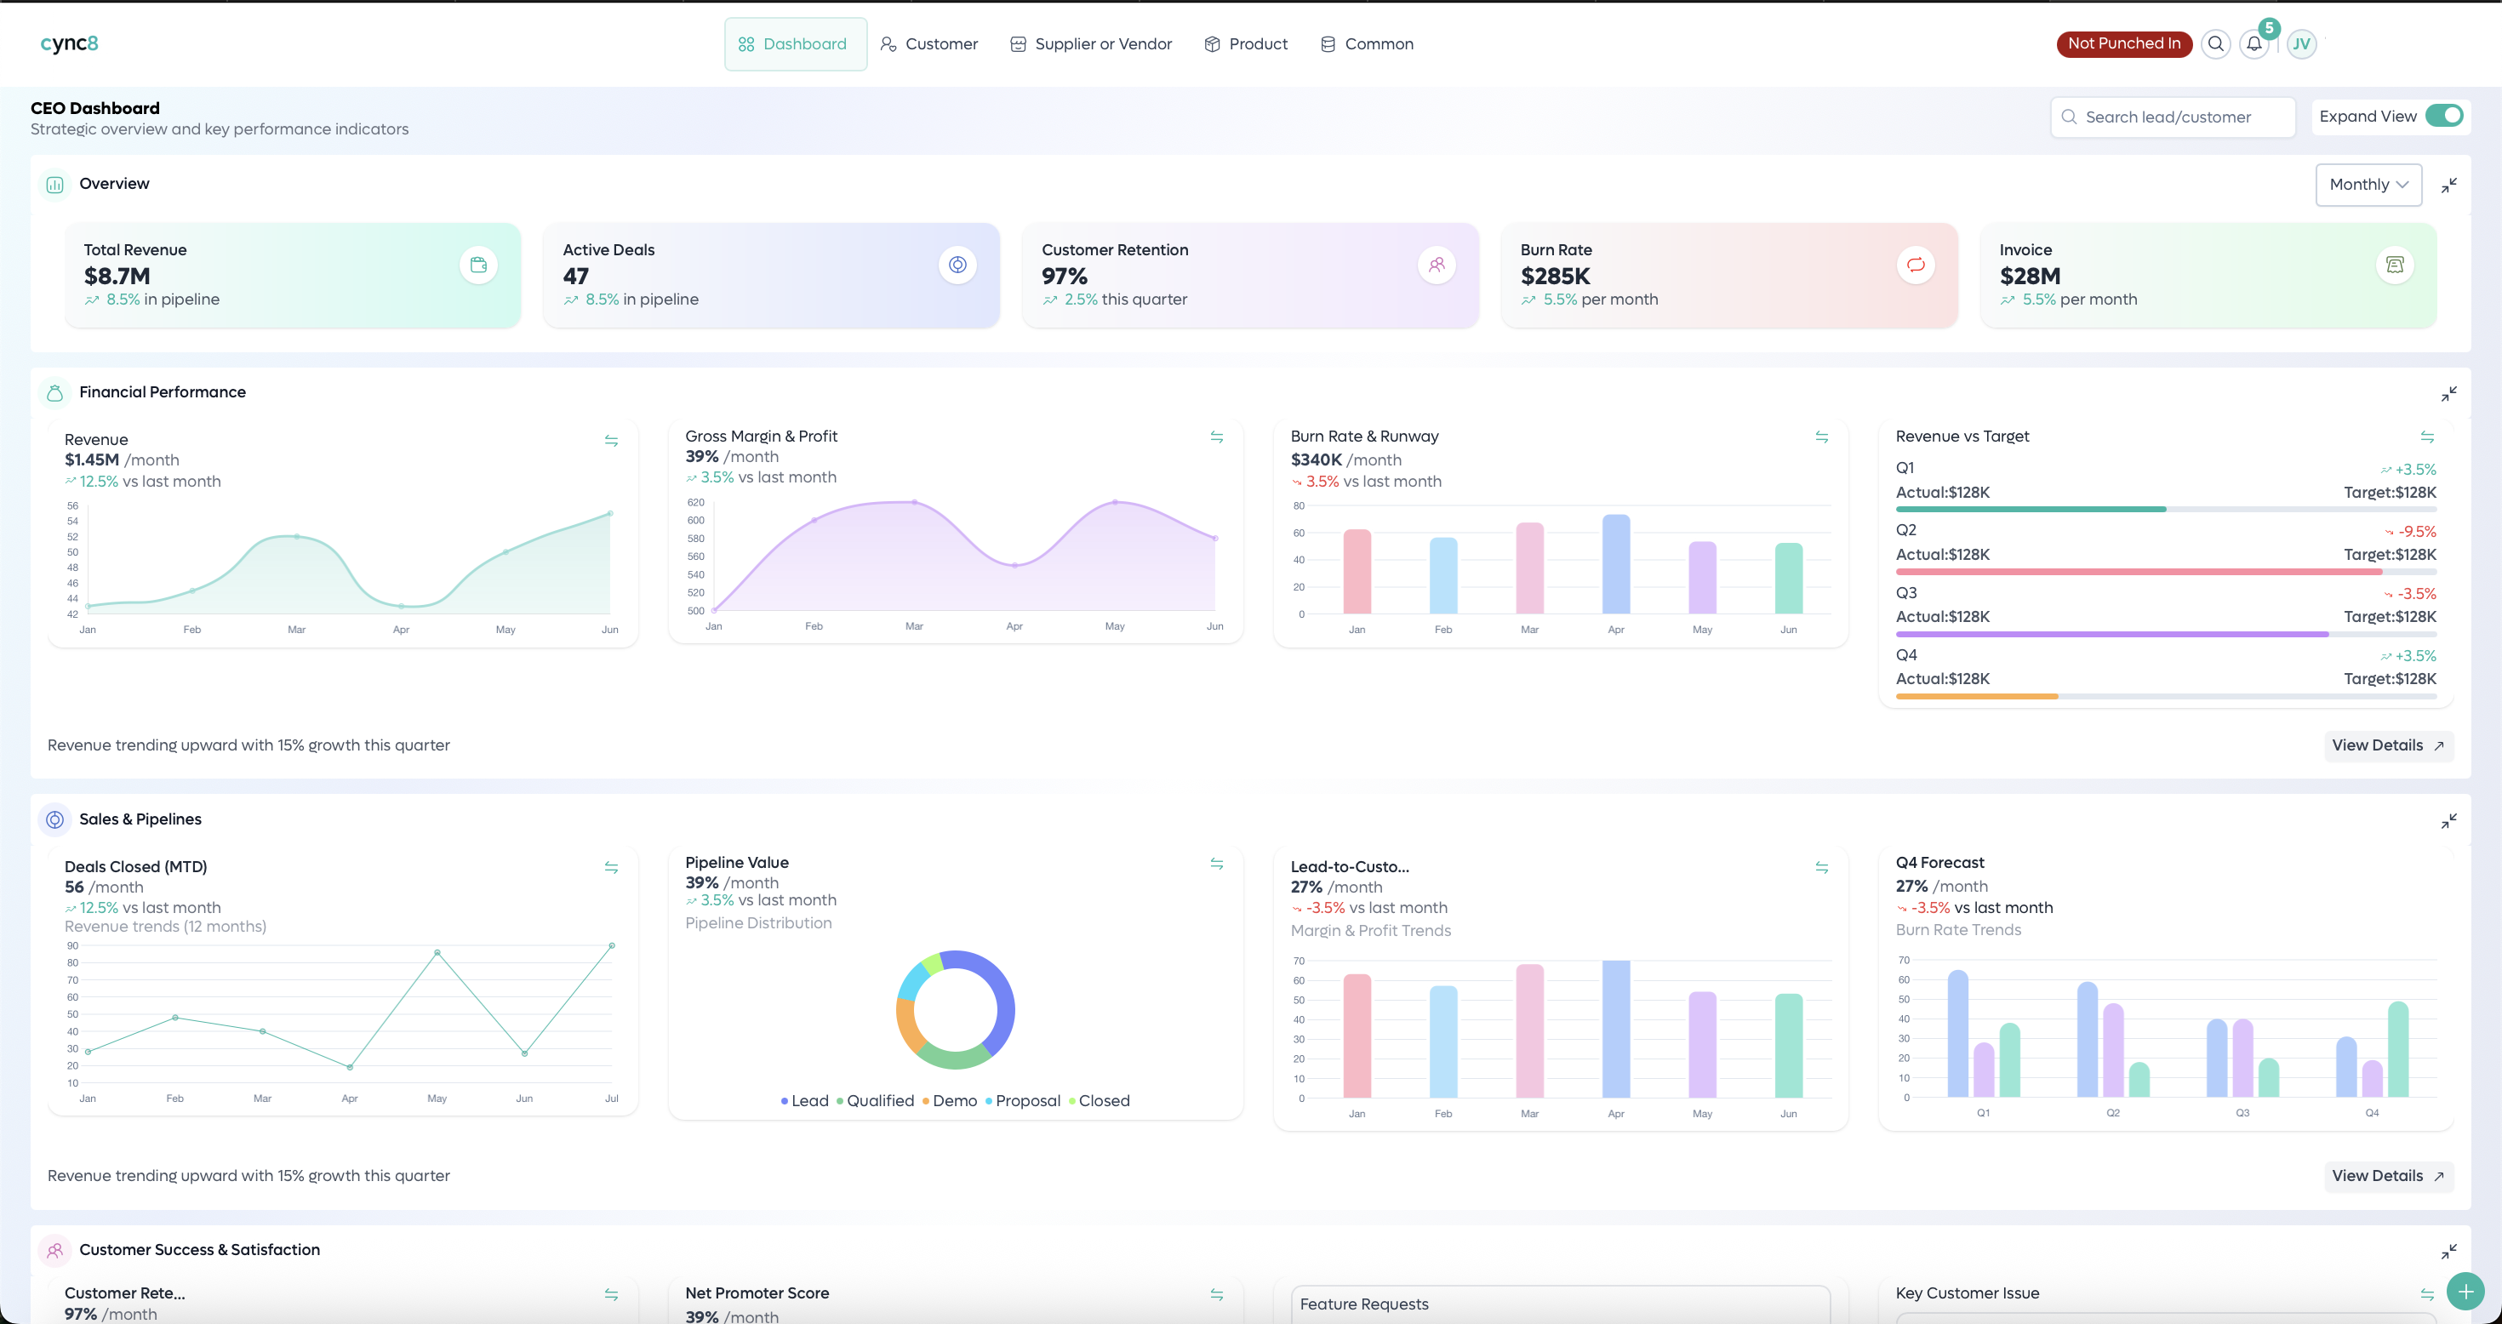
Task: Collapse the Sales & Pipelines section
Action: [2449, 820]
